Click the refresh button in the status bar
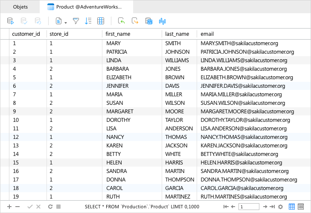The width and height of the screenshot is (311, 213). pyautogui.click(x=50, y=207)
